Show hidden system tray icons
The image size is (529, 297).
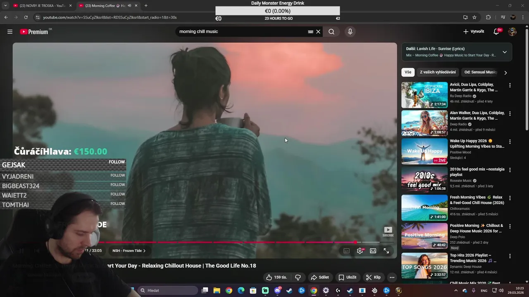tap(456, 290)
